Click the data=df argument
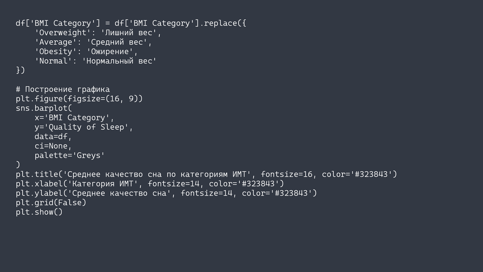This screenshot has width=483, height=272. [x=53, y=136]
